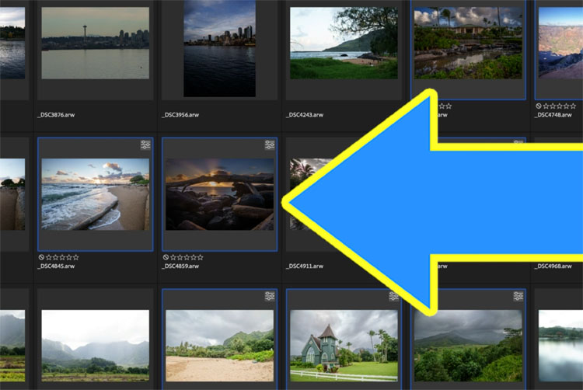Screen dimensions: 583x390
Task: Give _DSC4845.arw a three-star rating
Action: click(x=62, y=257)
